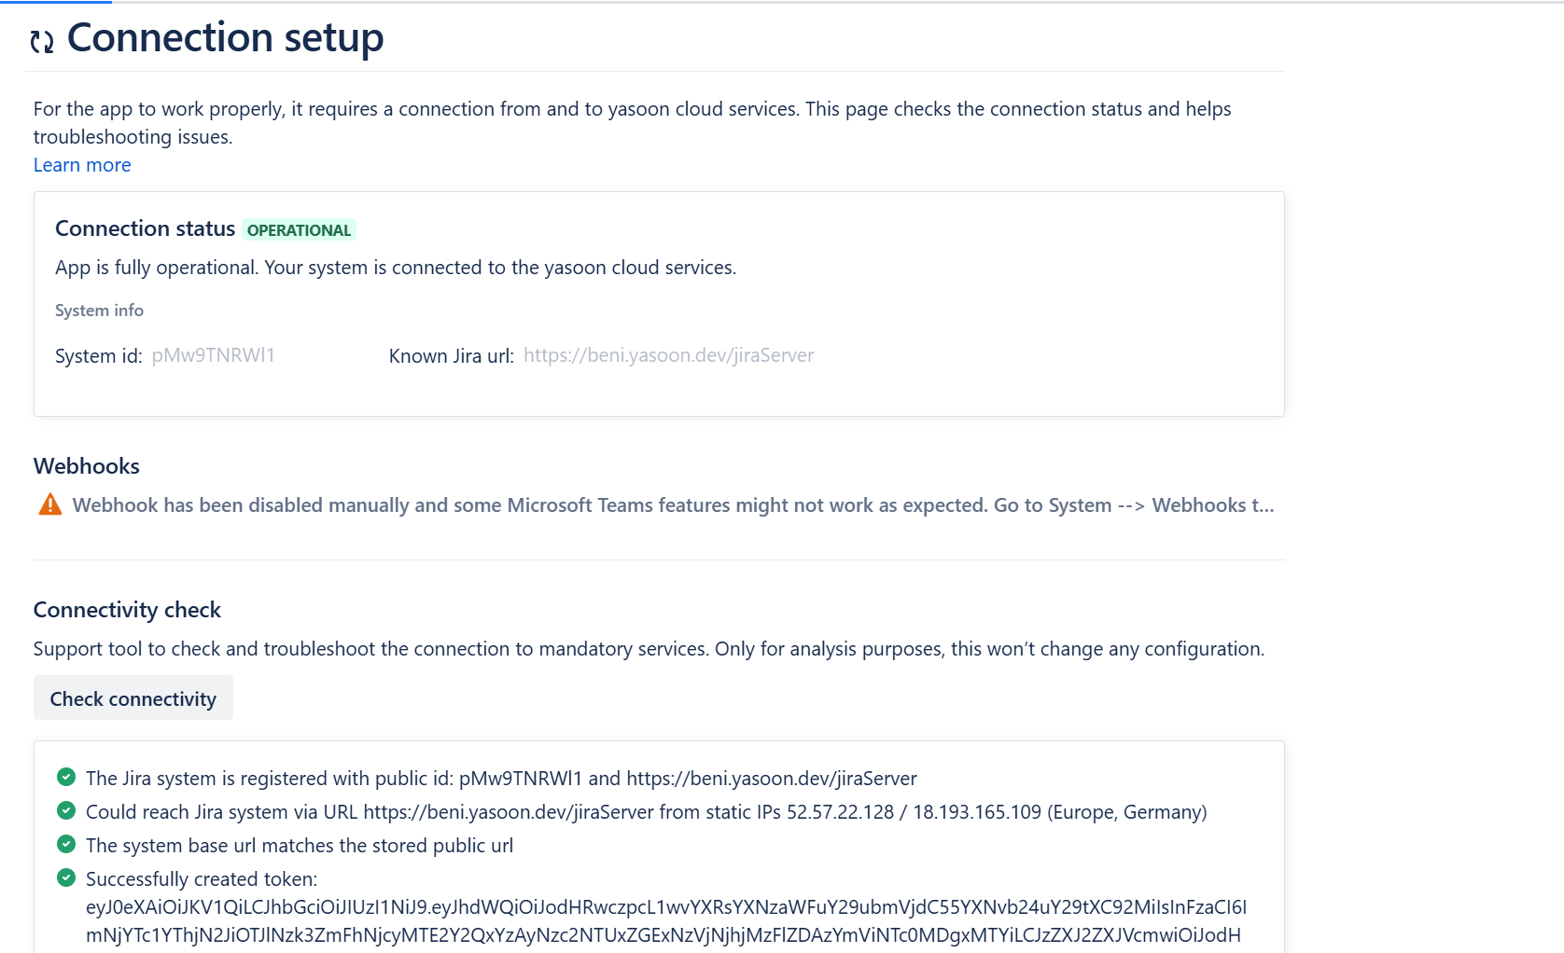Click the Connection setup page heading
Image resolution: width=1564 pixels, height=953 pixels.
point(225,38)
